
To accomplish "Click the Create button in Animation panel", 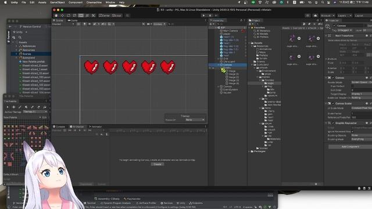I will (x=158, y=164).
